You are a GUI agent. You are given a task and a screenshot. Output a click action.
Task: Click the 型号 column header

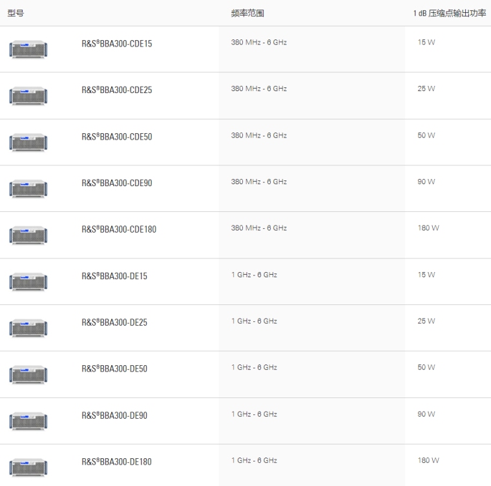(x=16, y=13)
